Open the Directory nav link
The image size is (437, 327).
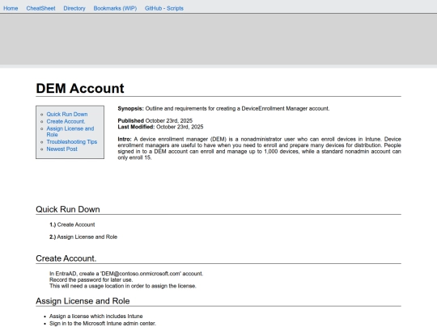pos(74,8)
